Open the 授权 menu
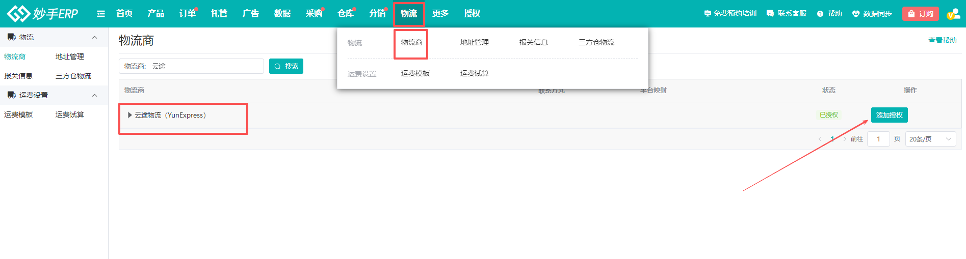Screen dimensions: 966x259 click(x=472, y=14)
